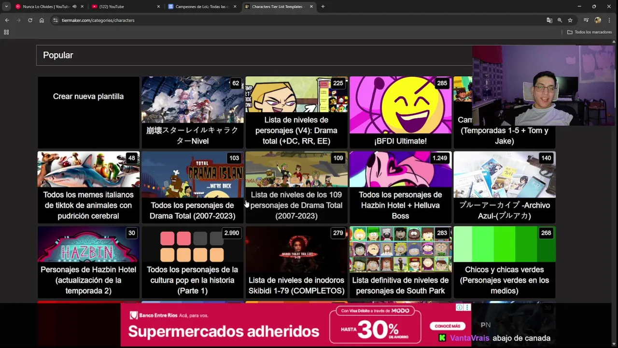The image size is (618, 348).
Task: Expand the tab search dropdown
Action: tap(6, 7)
